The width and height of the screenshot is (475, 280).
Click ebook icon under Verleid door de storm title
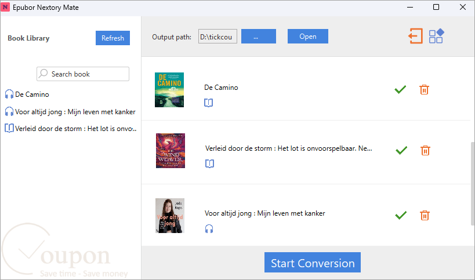209,163
